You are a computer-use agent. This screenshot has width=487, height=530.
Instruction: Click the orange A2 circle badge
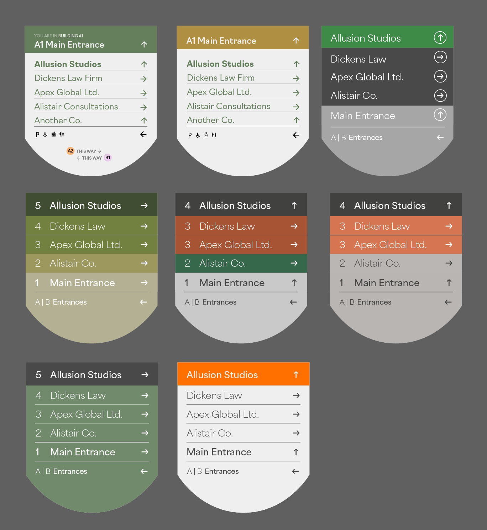[x=70, y=151]
